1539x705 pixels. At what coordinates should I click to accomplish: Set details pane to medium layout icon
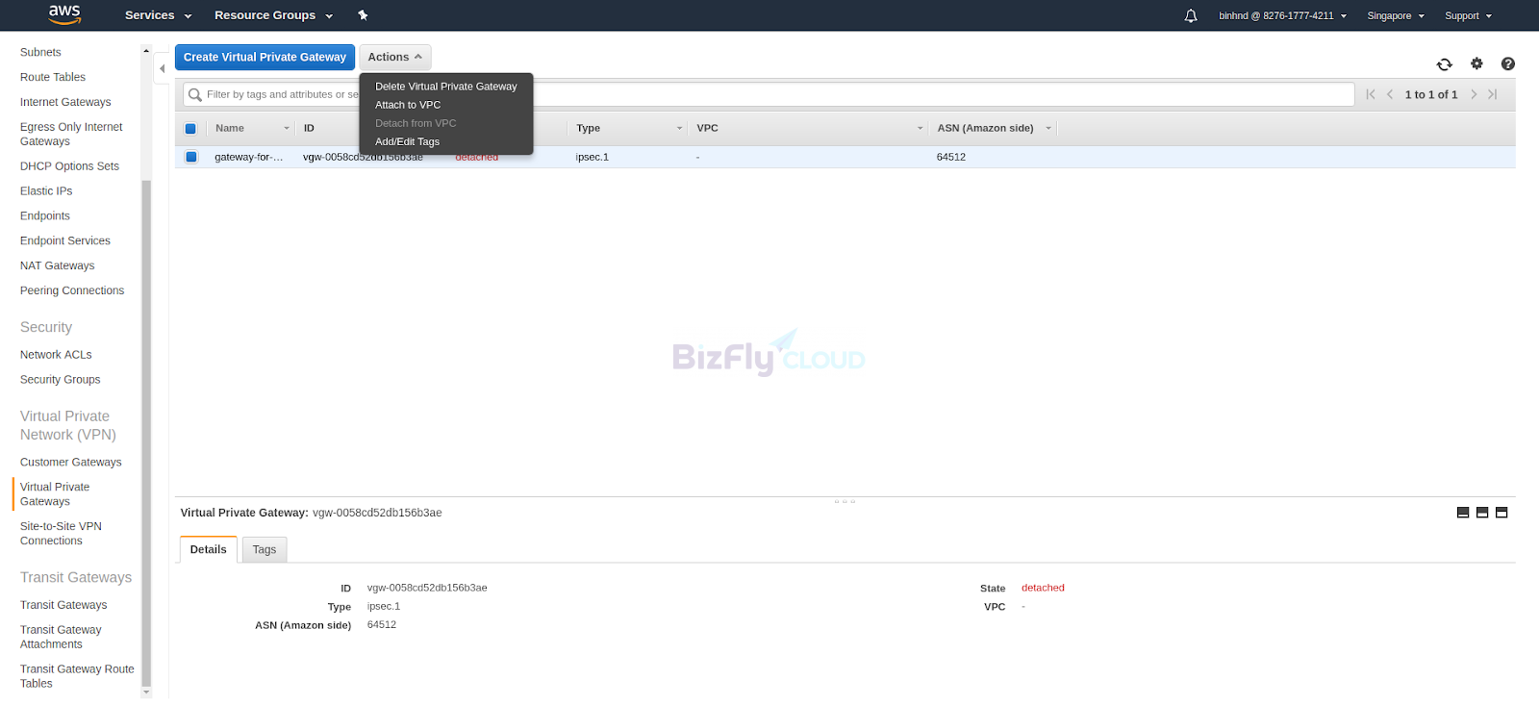[1482, 513]
